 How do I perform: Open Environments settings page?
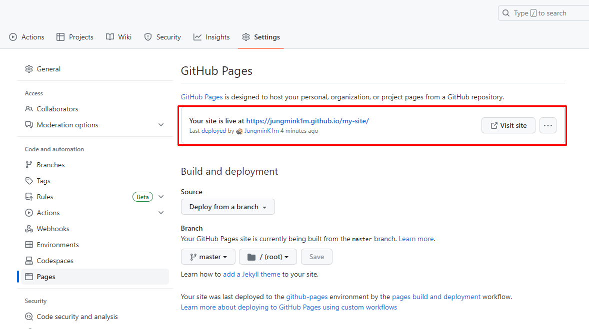(95, 245)
